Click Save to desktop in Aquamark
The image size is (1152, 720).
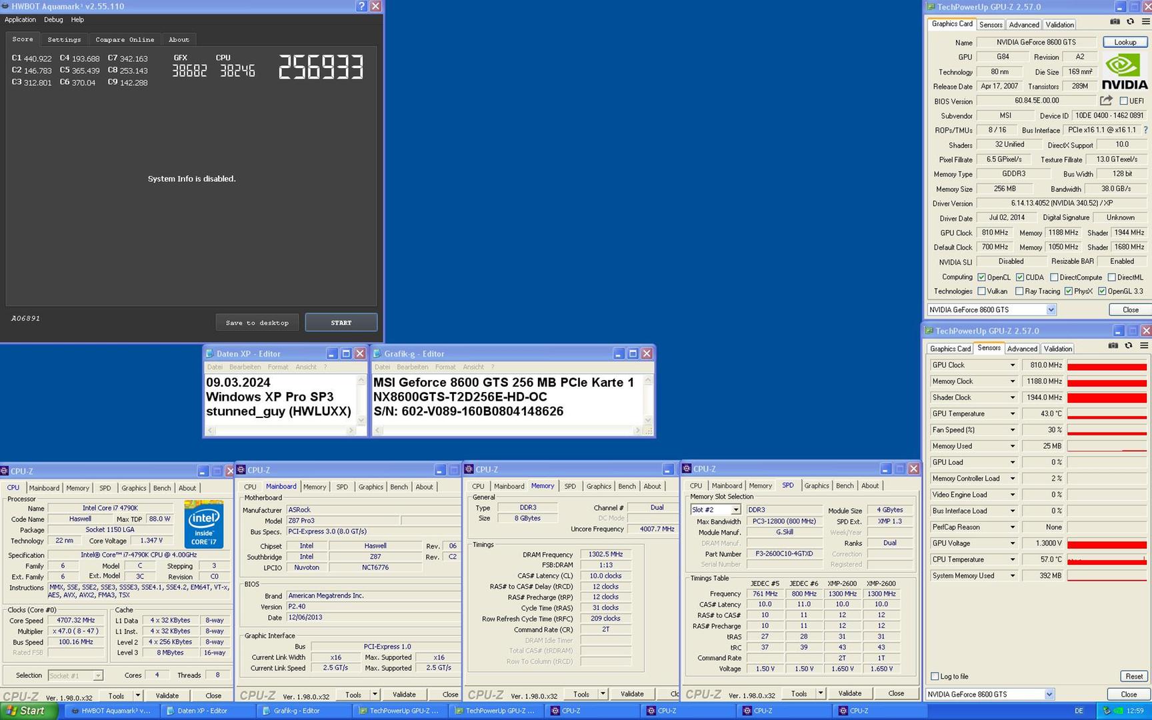[257, 323]
